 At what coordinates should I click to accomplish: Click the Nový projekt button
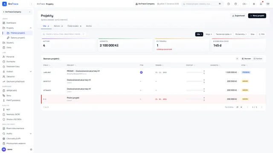click(257, 16)
